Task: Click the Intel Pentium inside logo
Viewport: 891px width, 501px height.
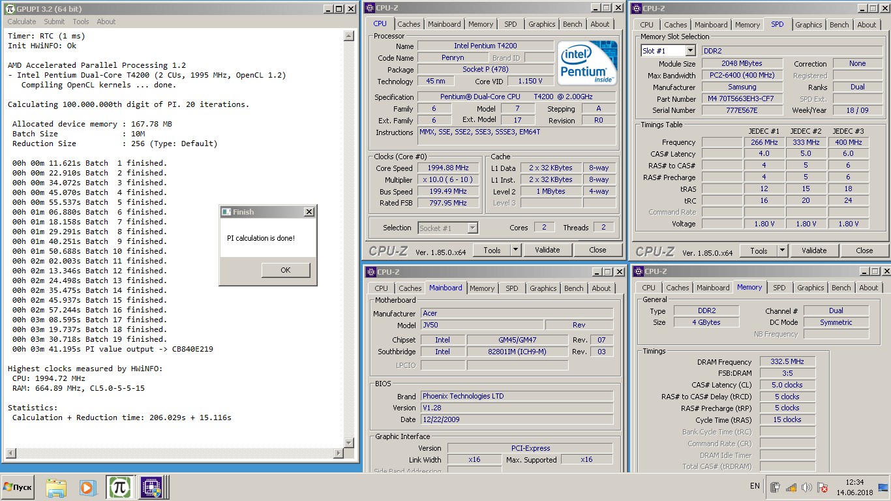Action: point(587,62)
